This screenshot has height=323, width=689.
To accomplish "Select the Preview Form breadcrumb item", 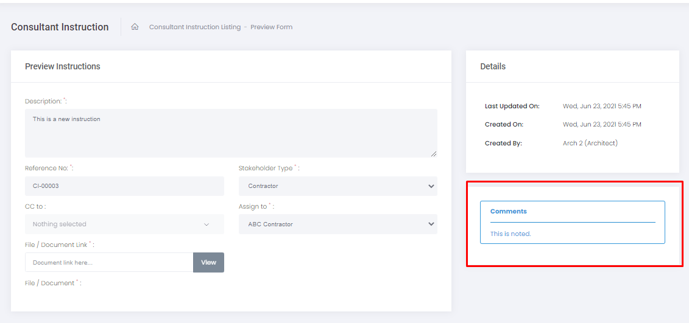I will (x=271, y=27).
